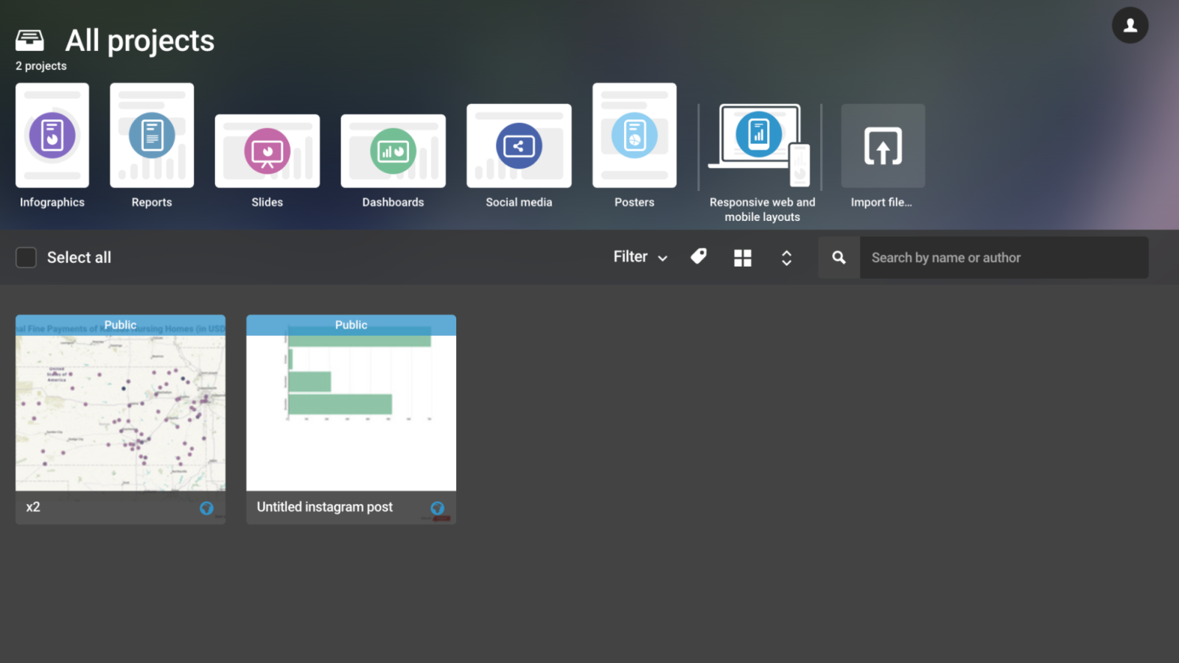Click the Select all label text
The image size is (1179, 663).
79,257
